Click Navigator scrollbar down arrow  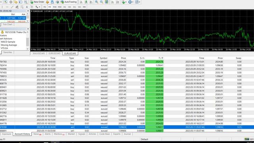pyautogui.click(x=27, y=48)
